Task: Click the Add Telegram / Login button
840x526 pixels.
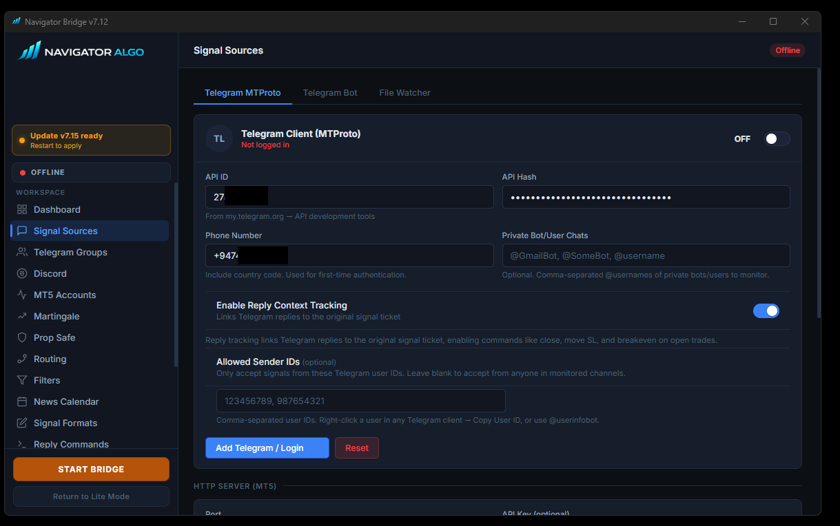Action: pyautogui.click(x=267, y=448)
